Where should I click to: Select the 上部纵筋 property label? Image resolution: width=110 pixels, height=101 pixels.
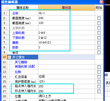click(18, 33)
